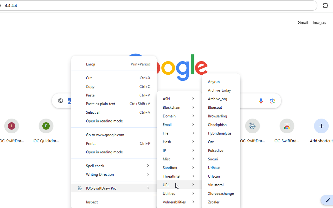The width and height of the screenshot is (333, 208).
Task: Expand the Misc category
Action: click(x=179, y=159)
